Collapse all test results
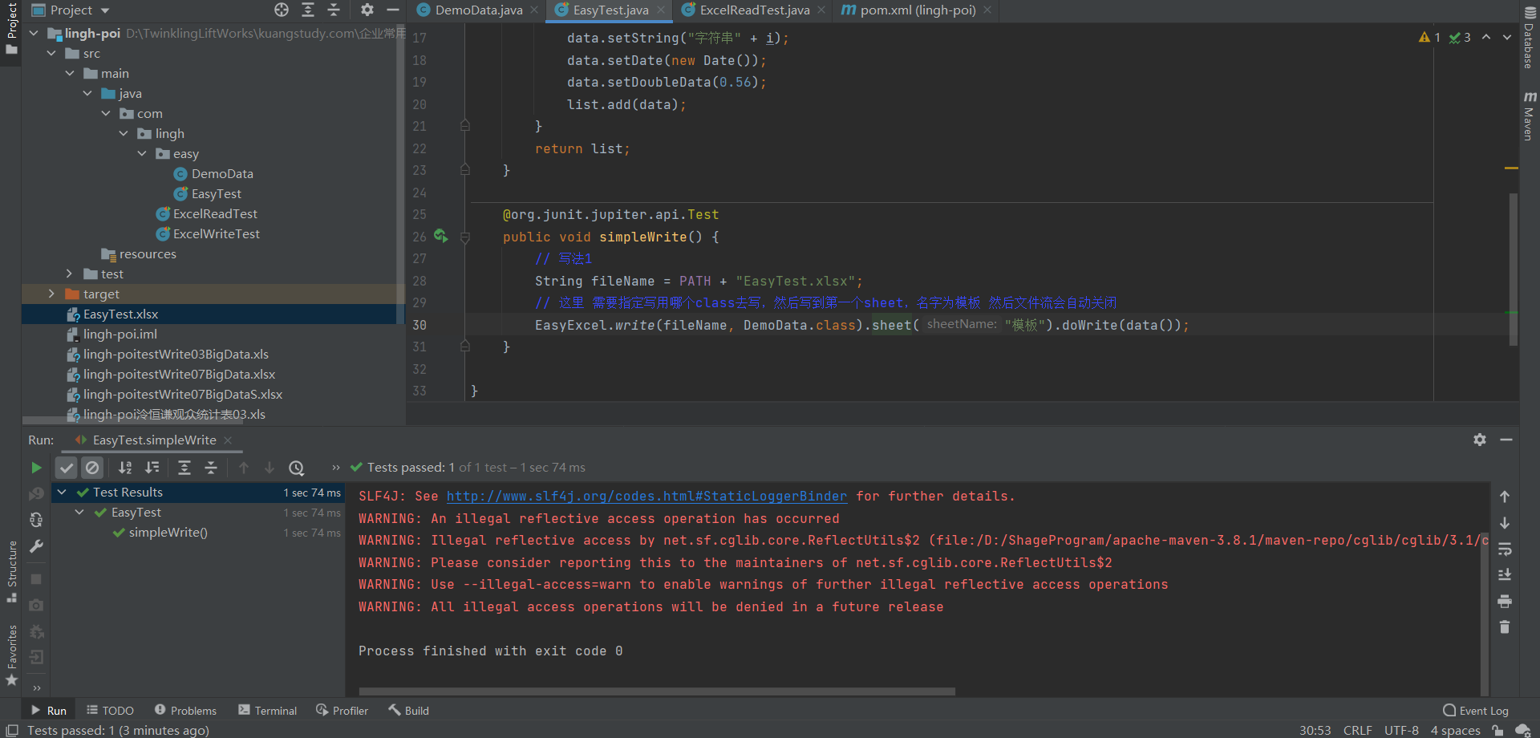Image resolution: width=1540 pixels, height=738 pixels. tap(211, 468)
